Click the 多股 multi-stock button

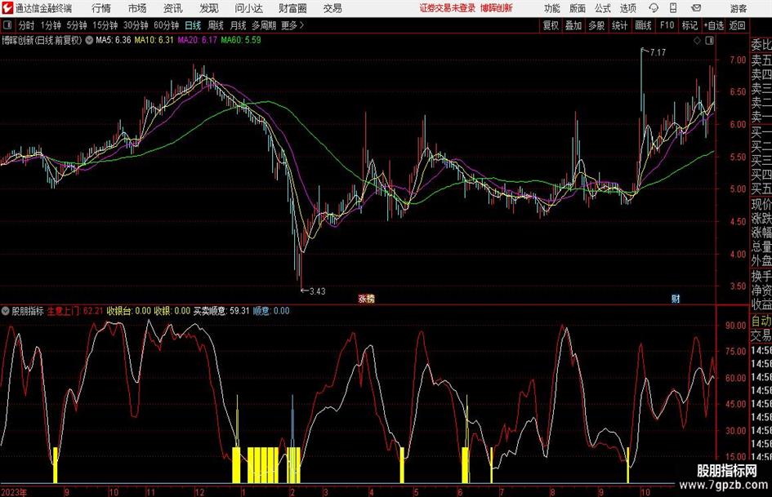[x=596, y=25]
